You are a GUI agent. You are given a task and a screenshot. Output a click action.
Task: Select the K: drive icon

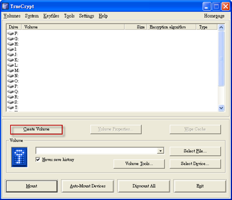tap(10, 60)
